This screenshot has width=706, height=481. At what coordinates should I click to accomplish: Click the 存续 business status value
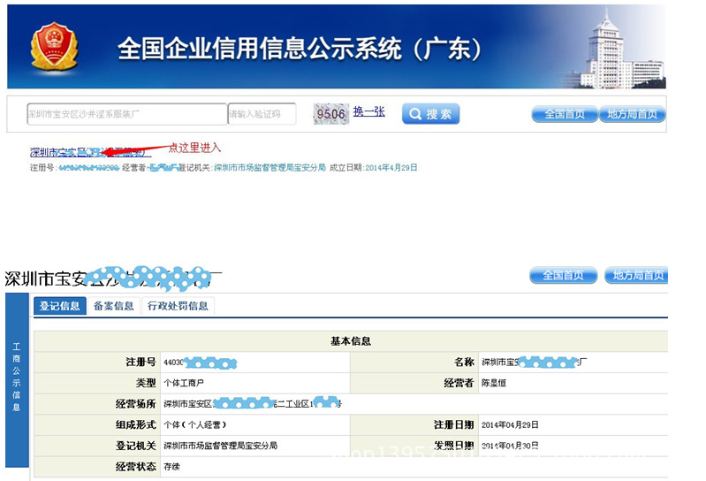(171, 466)
